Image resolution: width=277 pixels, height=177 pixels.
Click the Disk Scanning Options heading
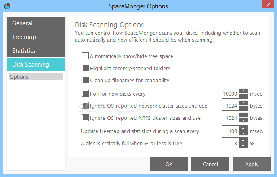click(109, 25)
